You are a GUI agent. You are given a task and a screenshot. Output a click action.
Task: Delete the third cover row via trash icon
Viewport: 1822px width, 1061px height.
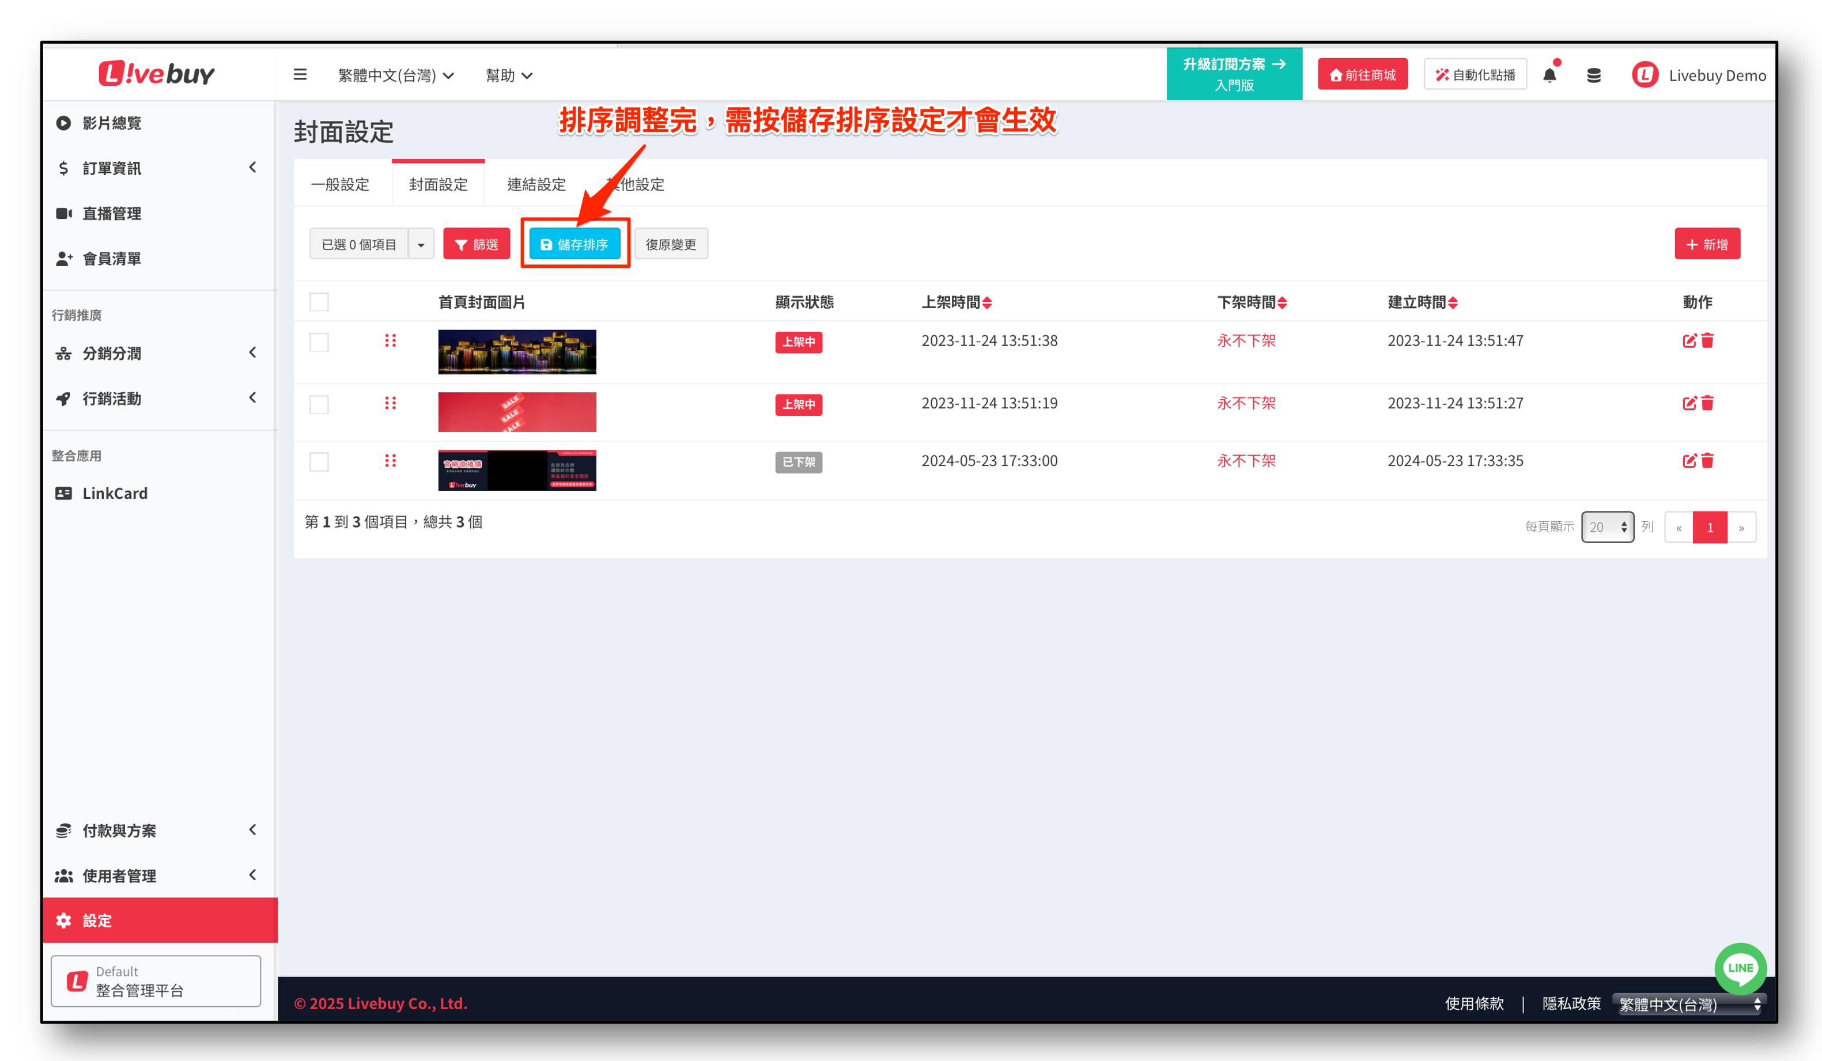(x=1708, y=460)
